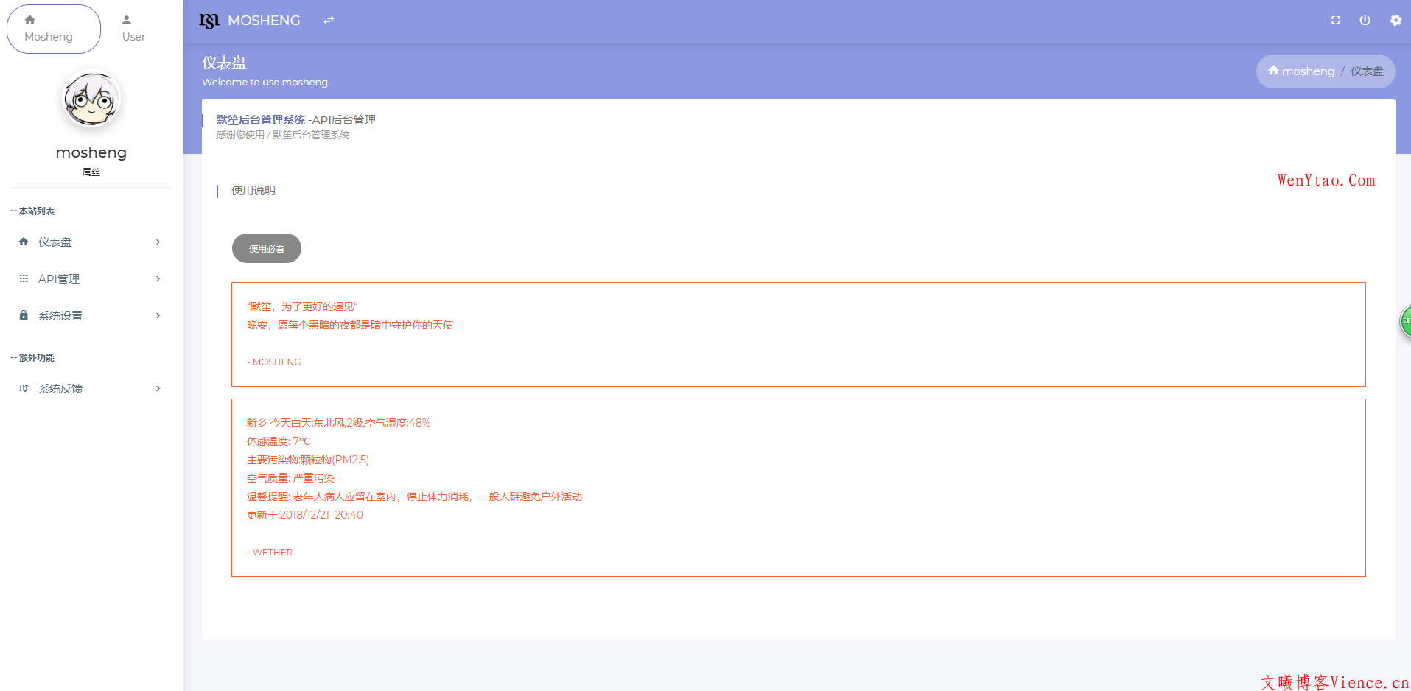Viewport: 1411px width, 691px height.
Task: Click the 空气质量: 严重污染 line
Action: click(x=290, y=478)
